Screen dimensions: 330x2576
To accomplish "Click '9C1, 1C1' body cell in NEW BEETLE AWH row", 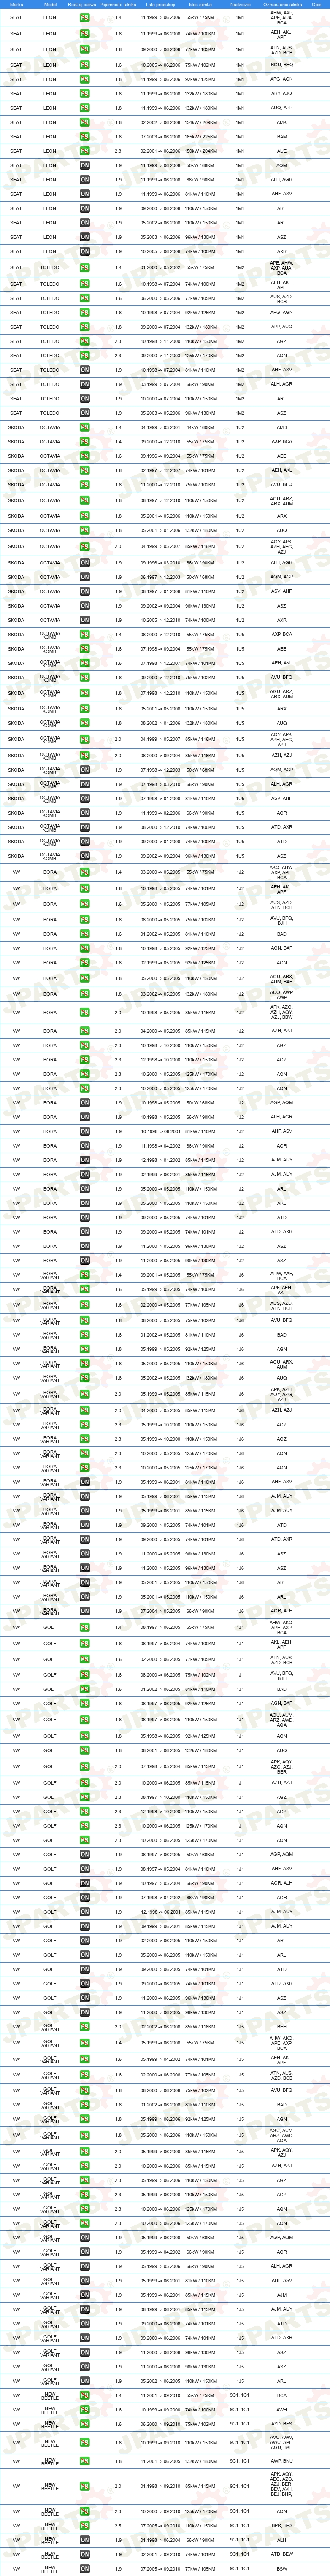I will pos(240,2410).
